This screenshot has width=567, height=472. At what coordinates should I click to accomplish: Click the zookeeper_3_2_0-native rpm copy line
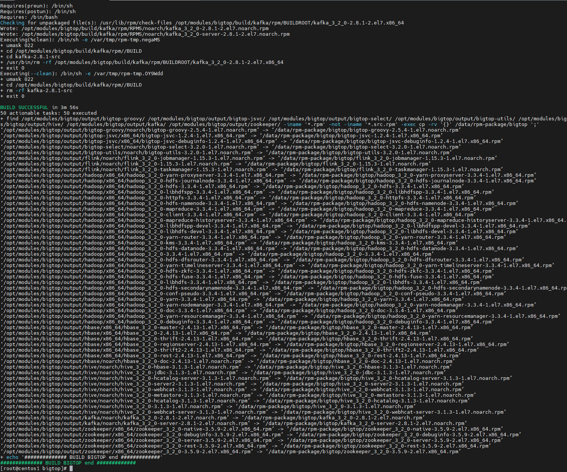pyautogui.click(x=251, y=429)
